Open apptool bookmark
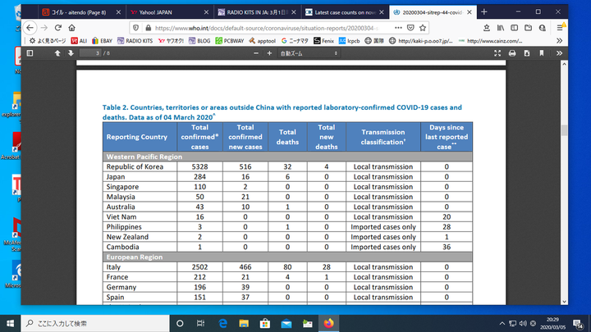 pos(263,41)
